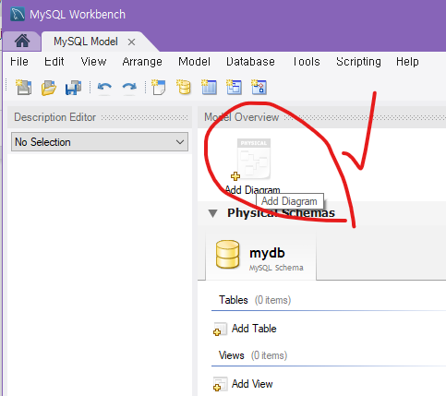Collapse the Physical Schemas section

point(213,213)
